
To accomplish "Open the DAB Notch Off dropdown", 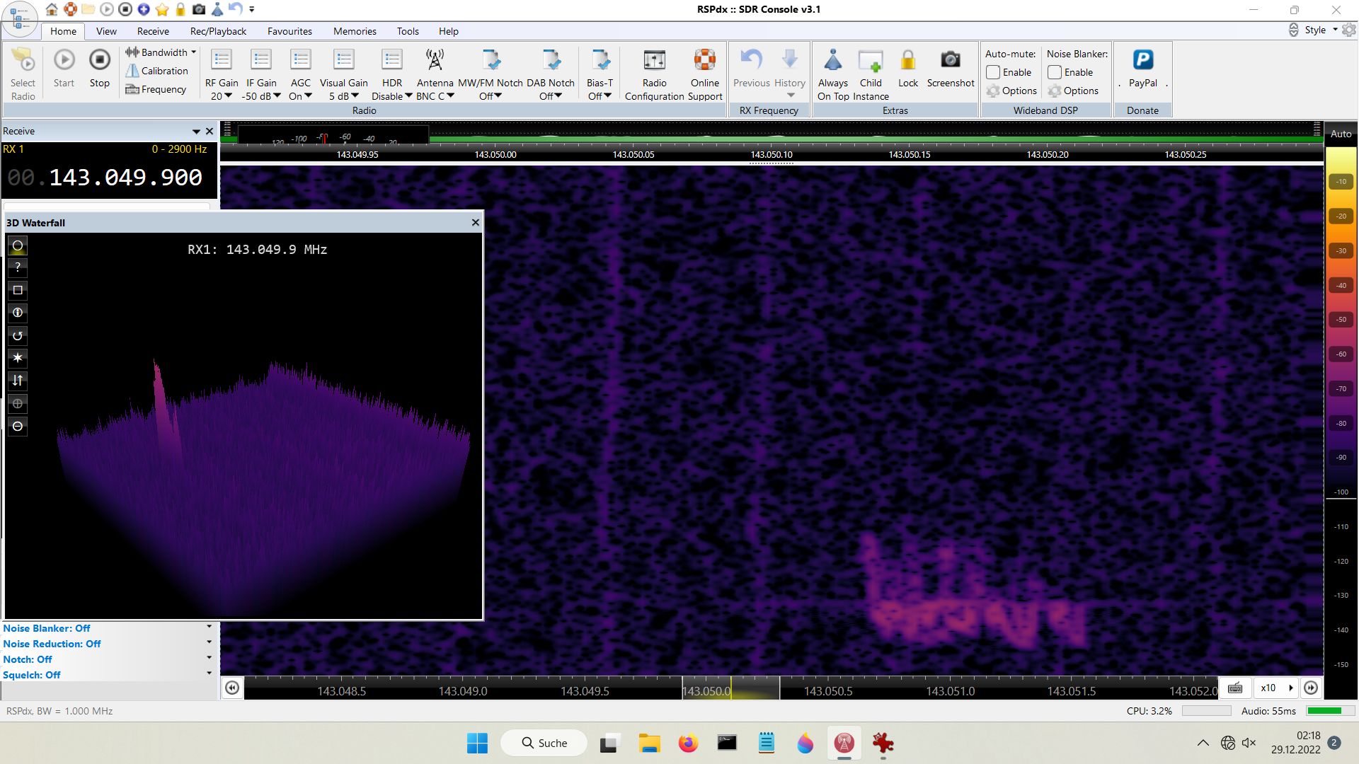I will click(551, 96).
